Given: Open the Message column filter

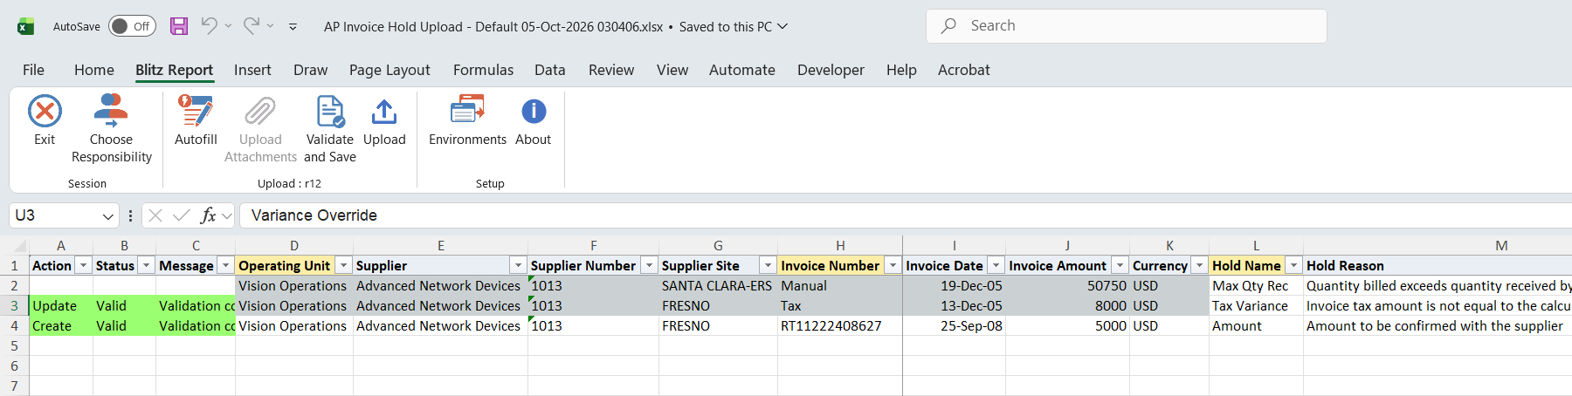Looking at the screenshot, I should [225, 265].
